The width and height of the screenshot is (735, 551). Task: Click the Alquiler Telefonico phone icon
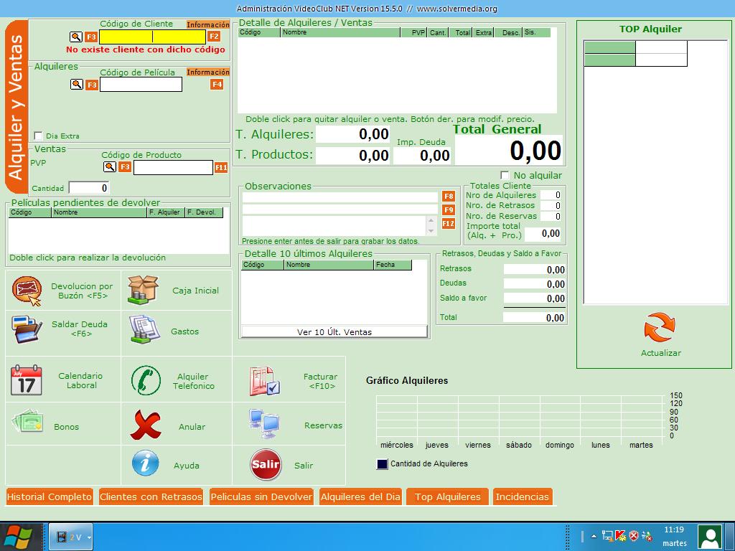pos(146,380)
